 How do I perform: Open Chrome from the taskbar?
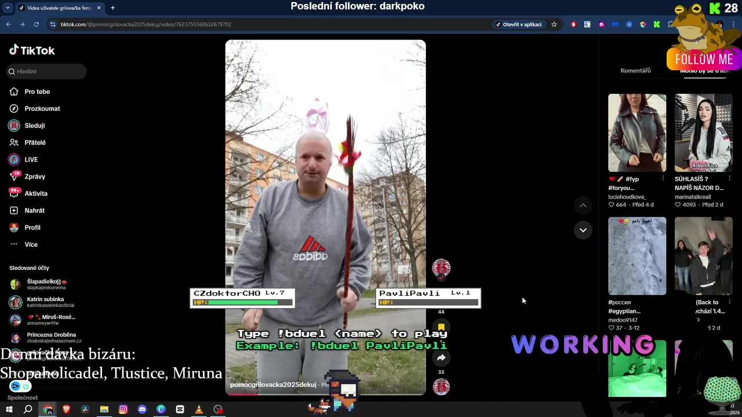pos(48,409)
